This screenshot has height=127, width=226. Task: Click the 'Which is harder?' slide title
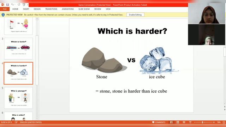(132, 31)
